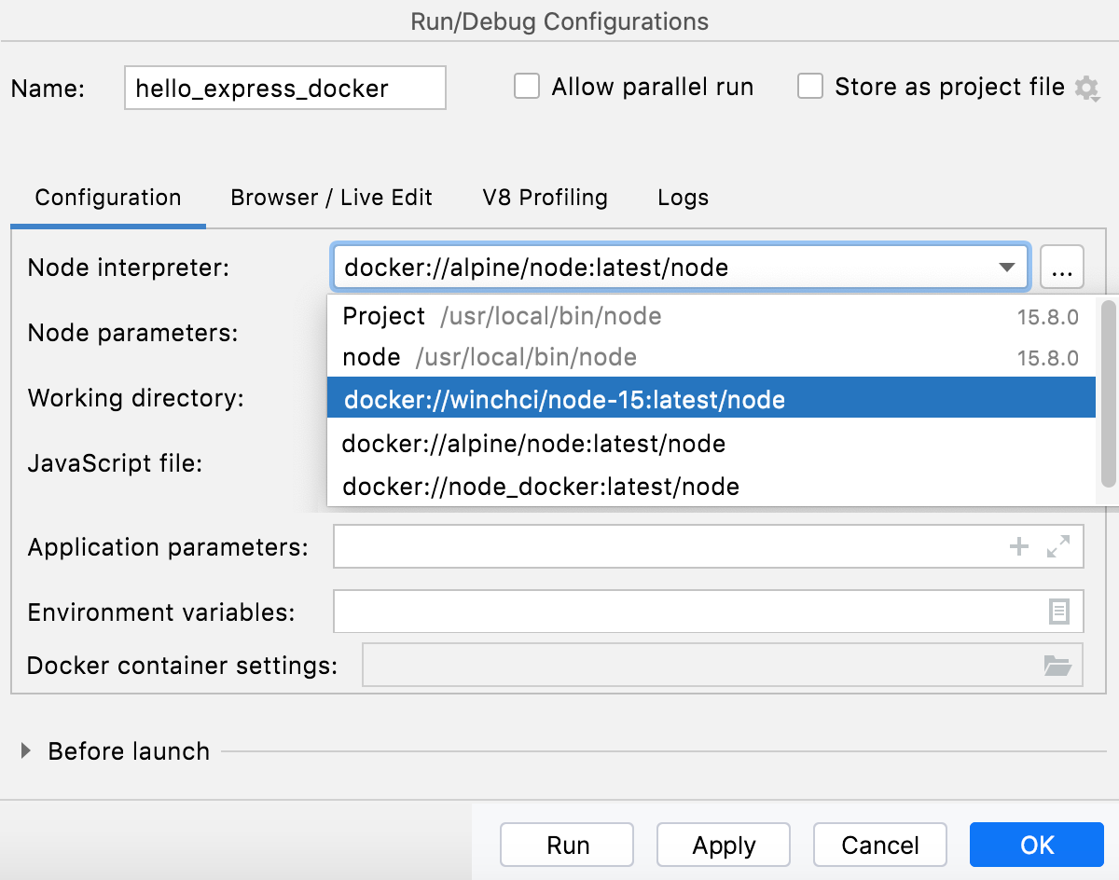Open the Node interpreter browse (...) button
The image size is (1119, 880).
pyautogui.click(x=1061, y=267)
